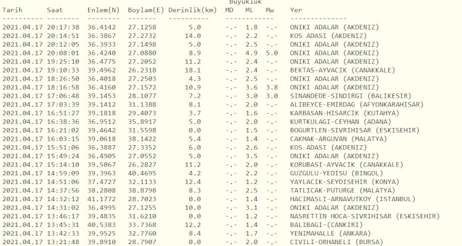Click the Derinlik(km) column header
The width and height of the screenshot is (462, 246).
pos(191,11)
